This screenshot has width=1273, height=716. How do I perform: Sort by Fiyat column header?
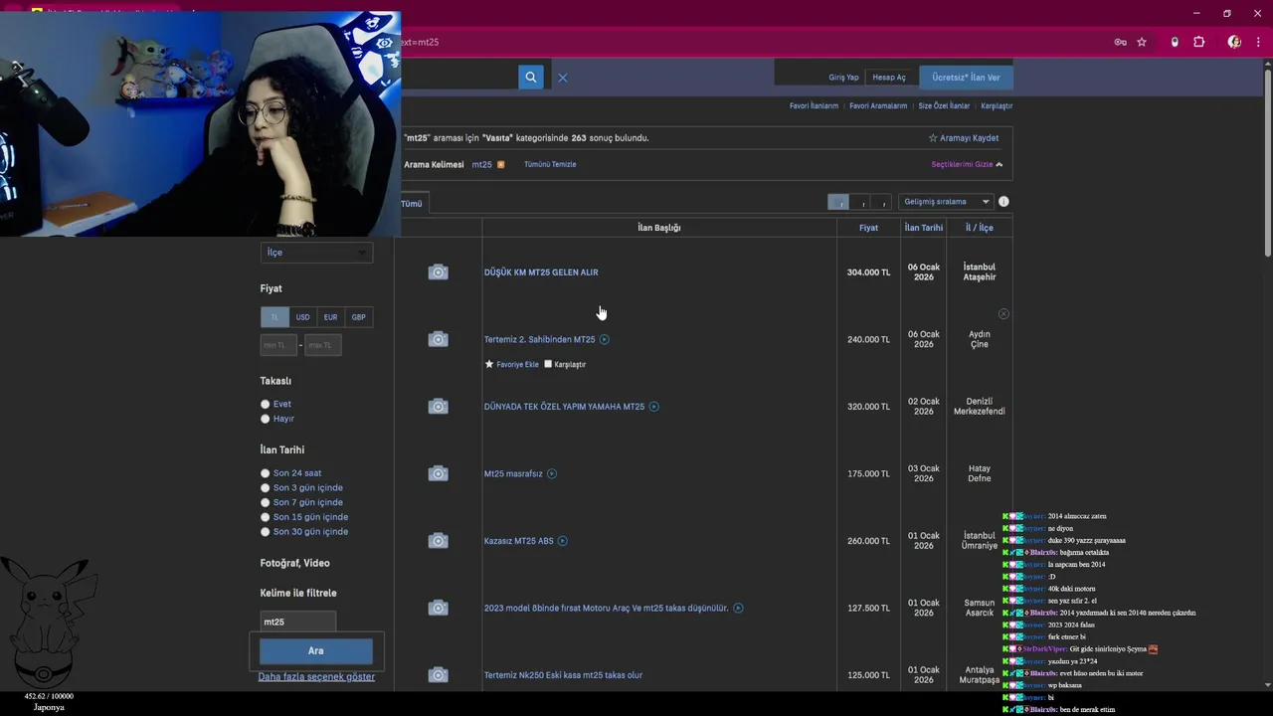[x=868, y=228]
